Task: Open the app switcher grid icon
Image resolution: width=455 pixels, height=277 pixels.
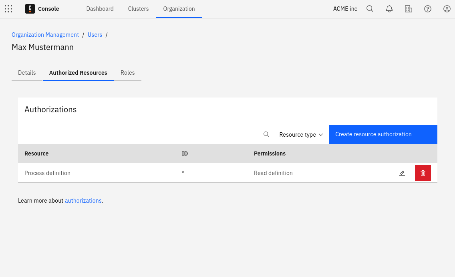Action: pyautogui.click(x=8, y=9)
